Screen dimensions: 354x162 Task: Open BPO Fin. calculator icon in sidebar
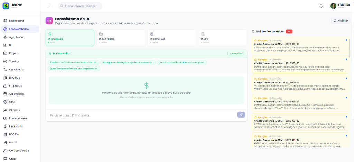click(5, 134)
